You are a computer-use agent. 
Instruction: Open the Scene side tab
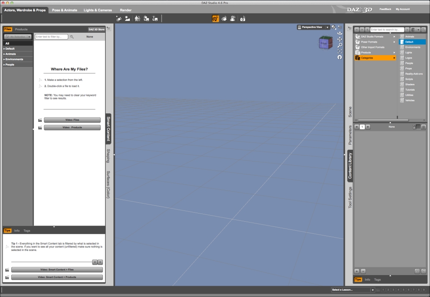pyautogui.click(x=350, y=112)
